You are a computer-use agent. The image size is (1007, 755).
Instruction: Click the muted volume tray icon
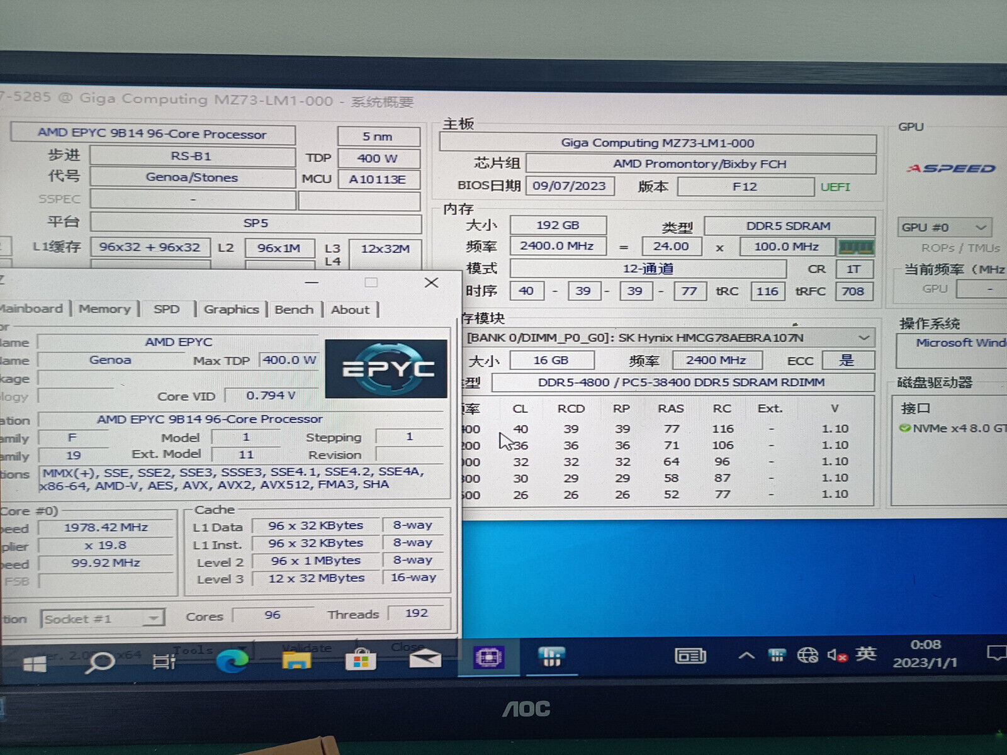click(836, 656)
